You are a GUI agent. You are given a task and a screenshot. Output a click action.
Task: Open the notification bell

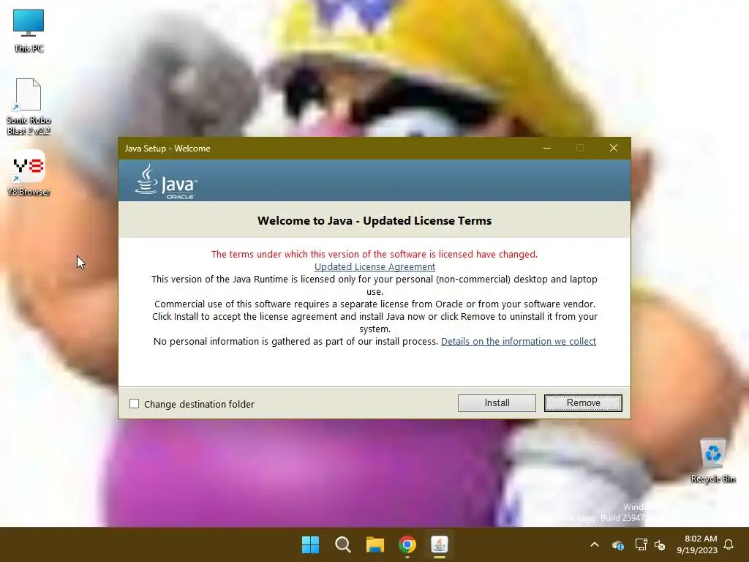click(729, 544)
